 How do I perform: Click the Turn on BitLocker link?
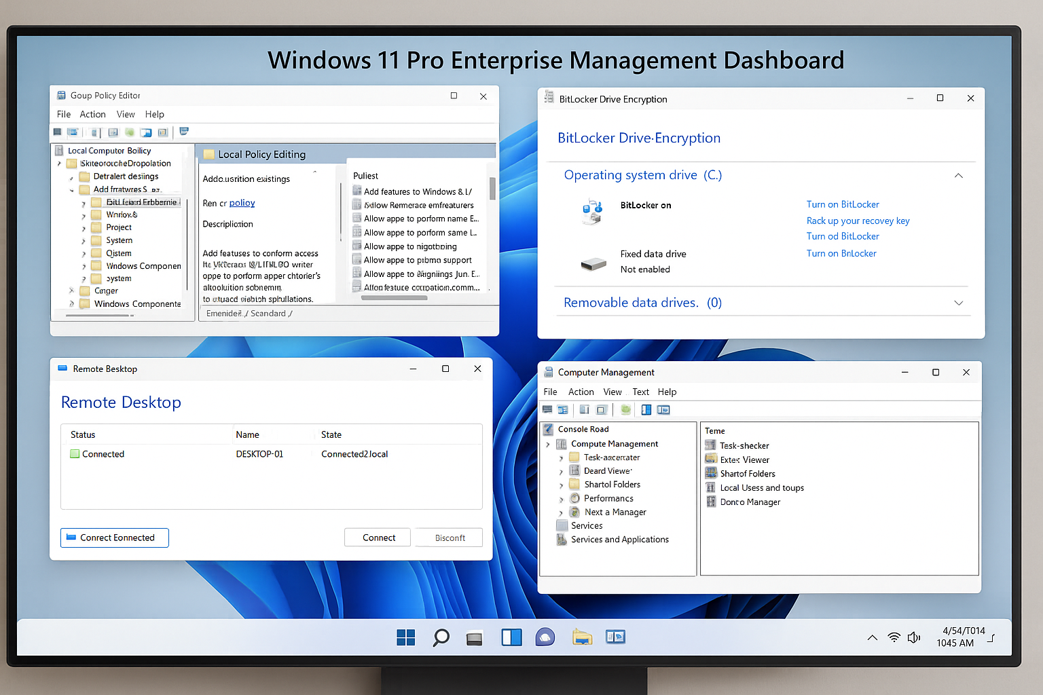(842, 204)
